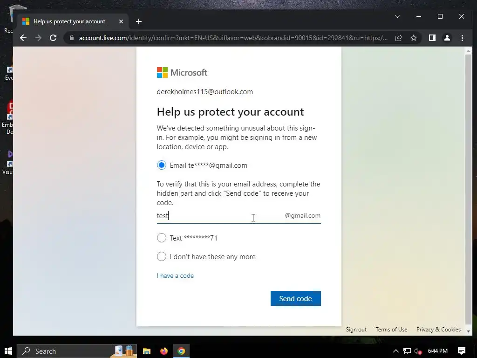Open the 6:44 PM clock
Image resolution: width=477 pixels, height=358 pixels.
(438, 351)
